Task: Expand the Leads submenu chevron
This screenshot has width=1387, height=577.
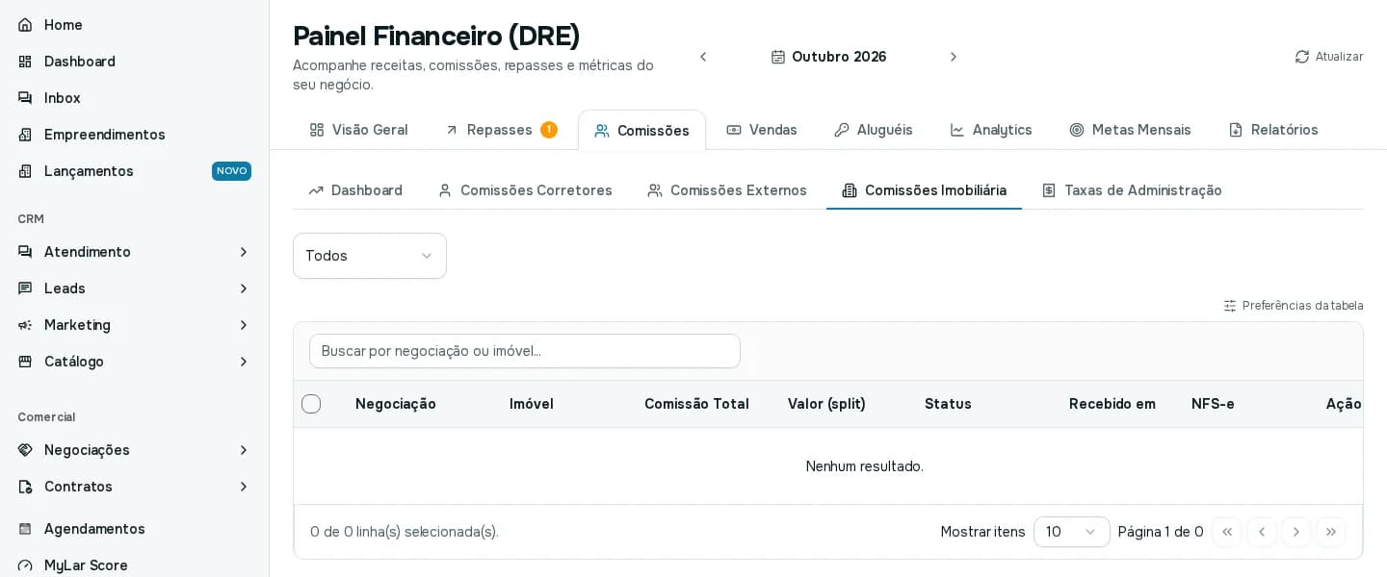Action: tap(244, 288)
